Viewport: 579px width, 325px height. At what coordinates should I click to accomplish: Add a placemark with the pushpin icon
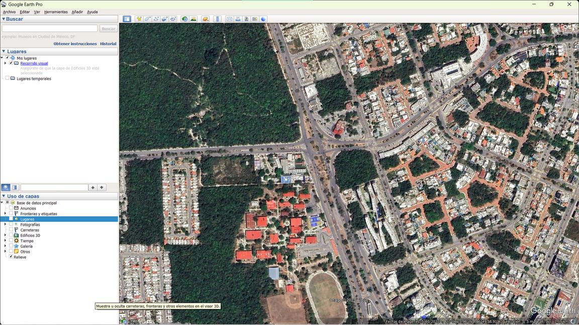[139, 19]
